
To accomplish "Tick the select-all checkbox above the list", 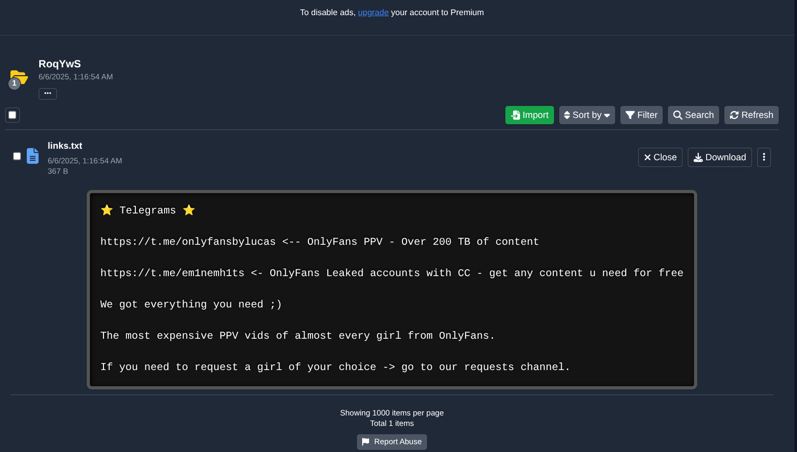I will click(x=13, y=115).
